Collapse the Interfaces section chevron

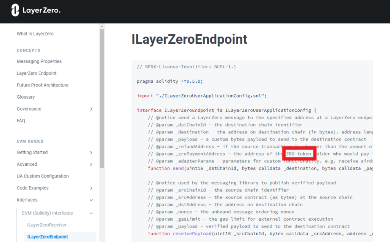tap(91, 200)
